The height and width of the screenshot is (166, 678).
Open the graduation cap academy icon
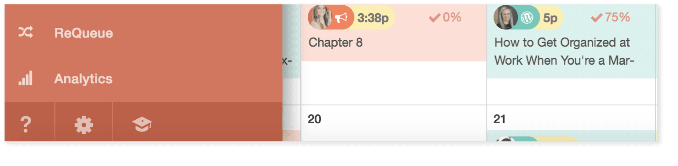(142, 125)
